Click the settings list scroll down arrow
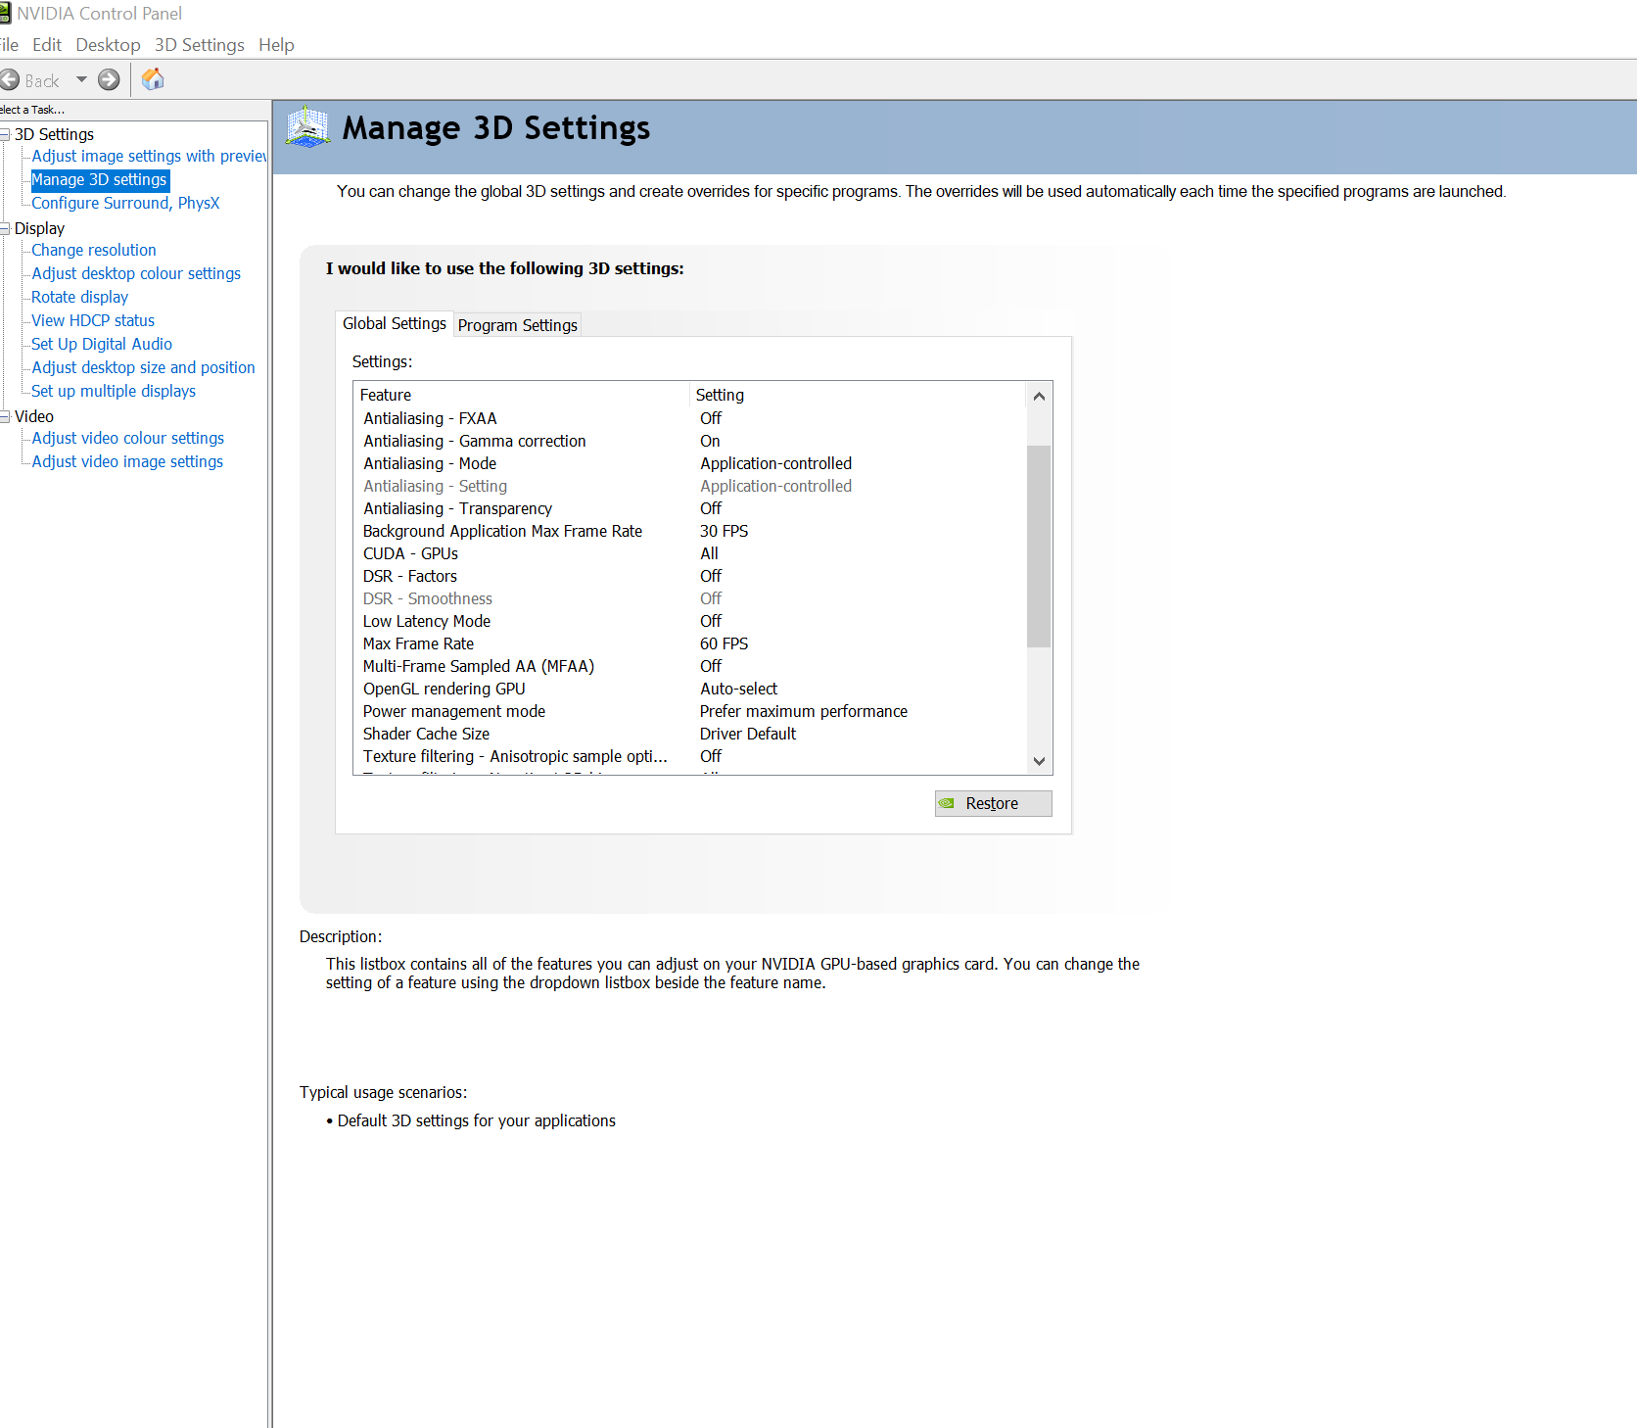 pos(1039,761)
